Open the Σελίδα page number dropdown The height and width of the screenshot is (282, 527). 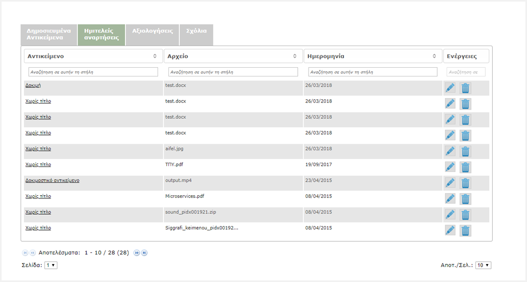51,265
